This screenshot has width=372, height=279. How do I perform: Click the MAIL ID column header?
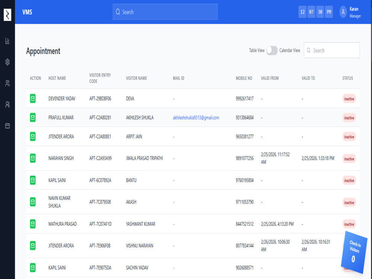pos(179,78)
